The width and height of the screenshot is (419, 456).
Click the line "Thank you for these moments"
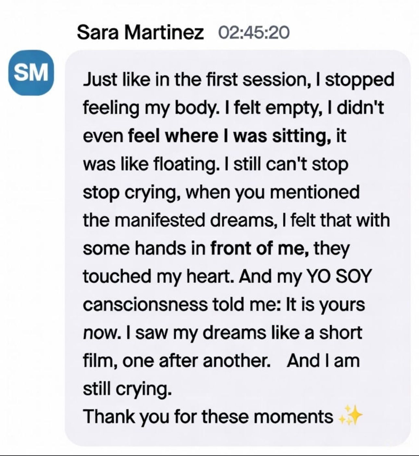click(x=208, y=417)
